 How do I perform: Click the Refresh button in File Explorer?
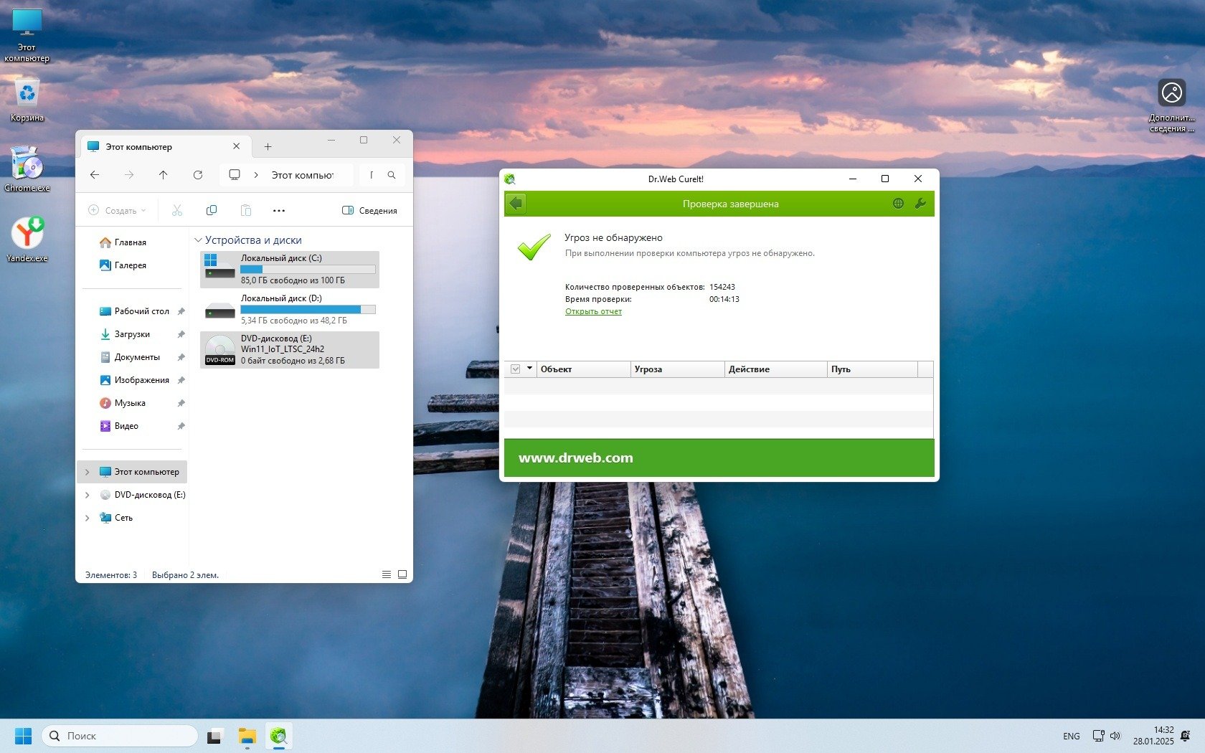pyautogui.click(x=198, y=175)
